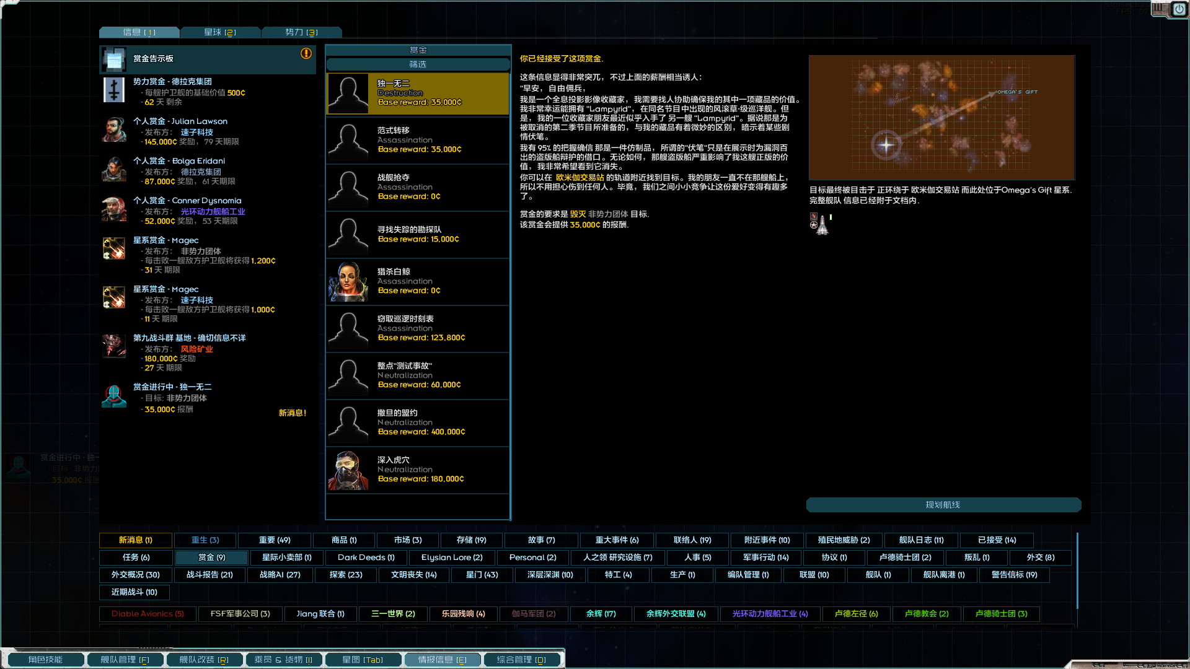The width and height of the screenshot is (1190, 669).
Task: Click the masked portrait of 深入虎穴 bounty
Action: click(348, 470)
